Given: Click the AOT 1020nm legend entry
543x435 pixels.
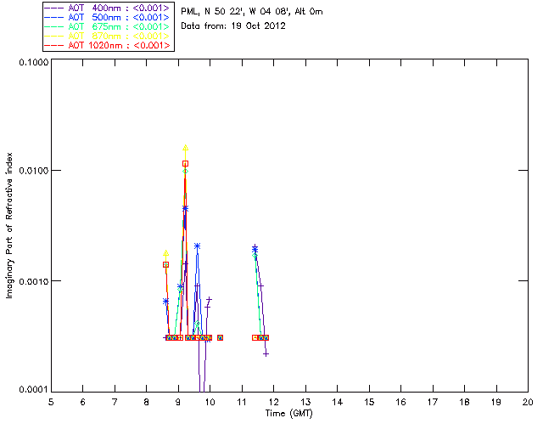Looking at the screenshot, I should (x=108, y=45).
